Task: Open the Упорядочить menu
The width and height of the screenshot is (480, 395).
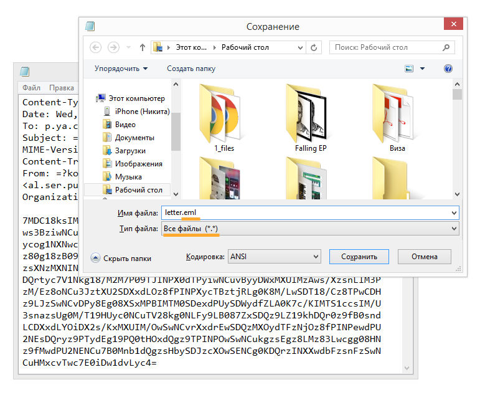Action: click(121, 69)
